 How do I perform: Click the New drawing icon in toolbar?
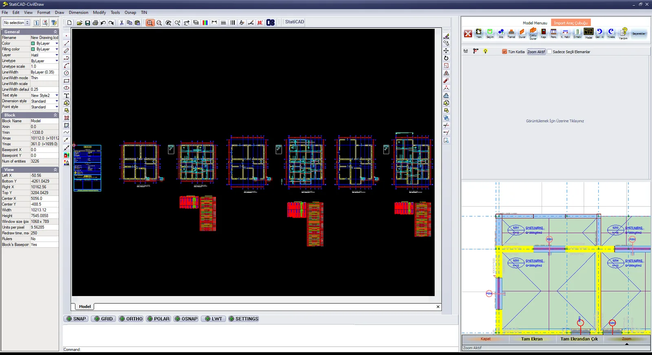click(x=70, y=23)
